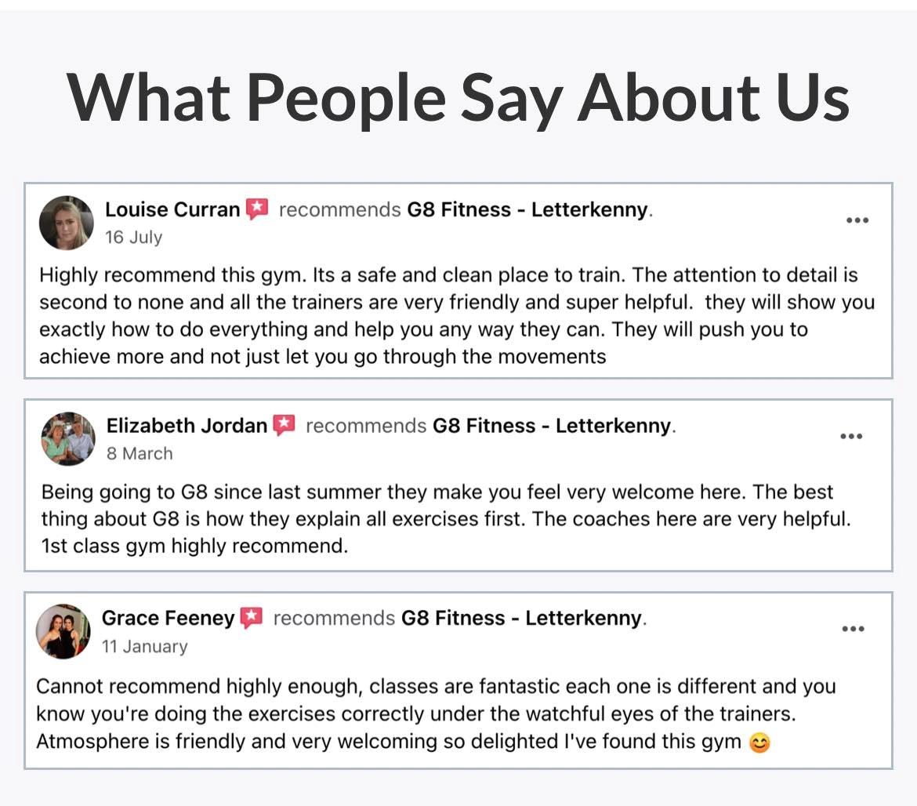Click the 8 March review date
Screen dimensions: 917x806
coord(140,453)
